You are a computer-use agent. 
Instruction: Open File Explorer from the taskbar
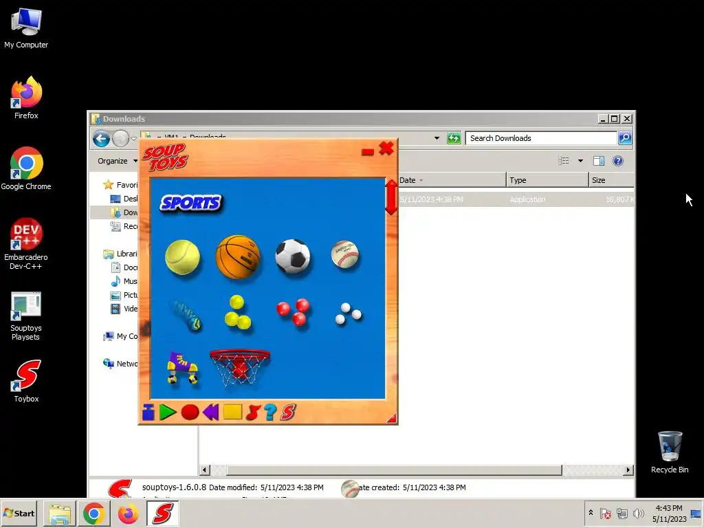(60, 514)
